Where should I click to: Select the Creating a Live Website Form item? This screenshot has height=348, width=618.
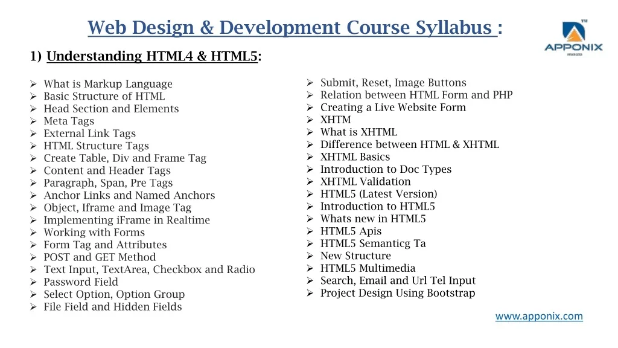tap(393, 108)
